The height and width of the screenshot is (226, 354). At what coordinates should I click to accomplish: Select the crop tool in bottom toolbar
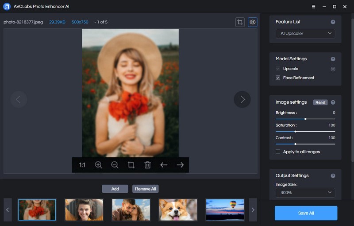click(x=131, y=165)
